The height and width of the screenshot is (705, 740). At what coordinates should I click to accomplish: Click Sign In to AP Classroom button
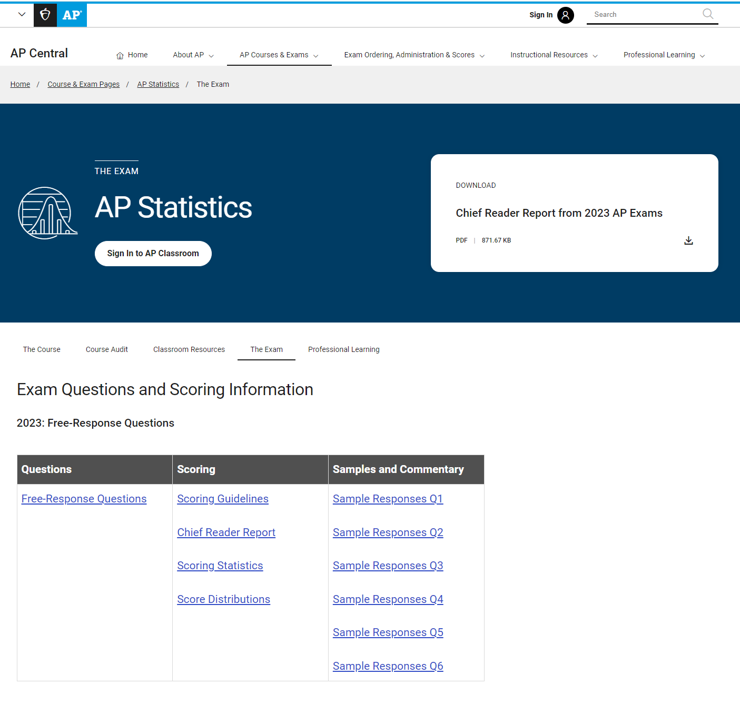(153, 254)
